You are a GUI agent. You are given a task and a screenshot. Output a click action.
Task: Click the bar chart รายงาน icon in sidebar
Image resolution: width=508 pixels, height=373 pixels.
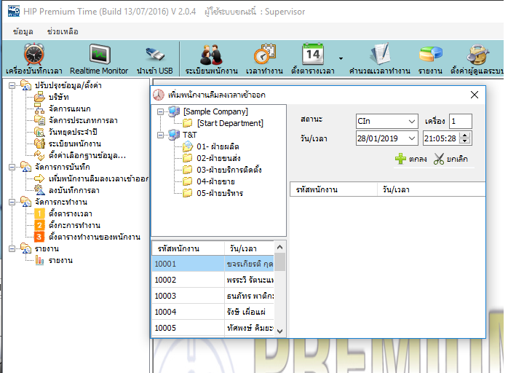click(x=39, y=261)
